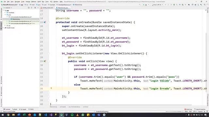209x117 pixels.
Task: Expand the manifests folder
Action: click(x=5, y=13)
